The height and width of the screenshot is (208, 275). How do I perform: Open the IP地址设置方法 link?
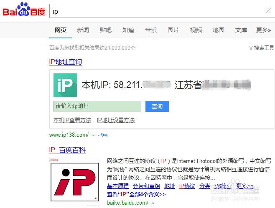(x=116, y=120)
